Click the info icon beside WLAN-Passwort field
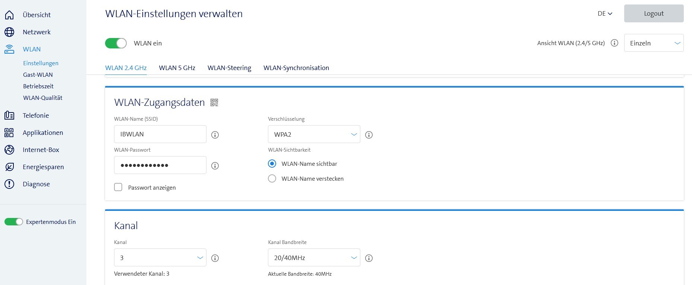 point(215,166)
